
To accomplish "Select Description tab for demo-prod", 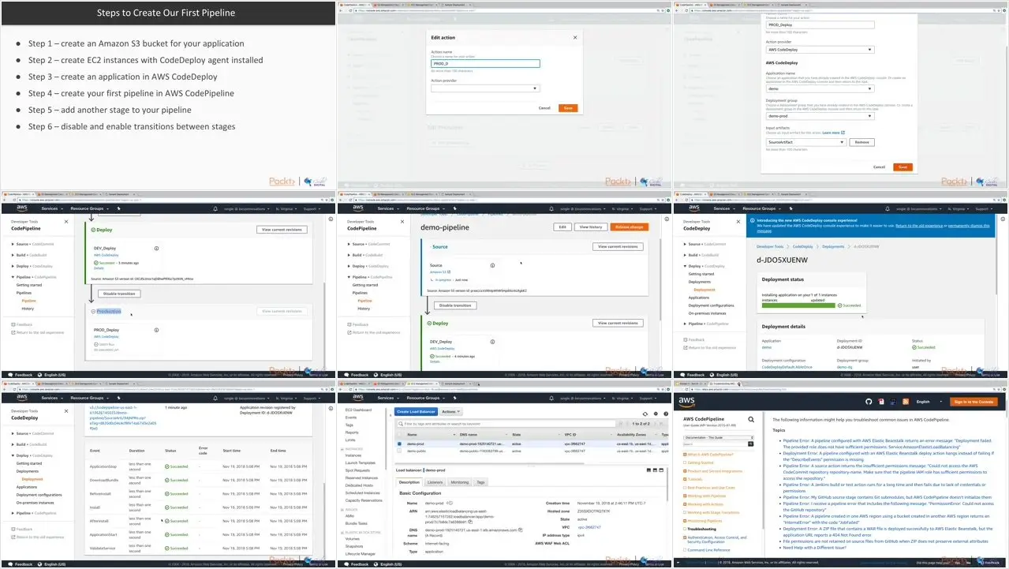I will [409, 481].
